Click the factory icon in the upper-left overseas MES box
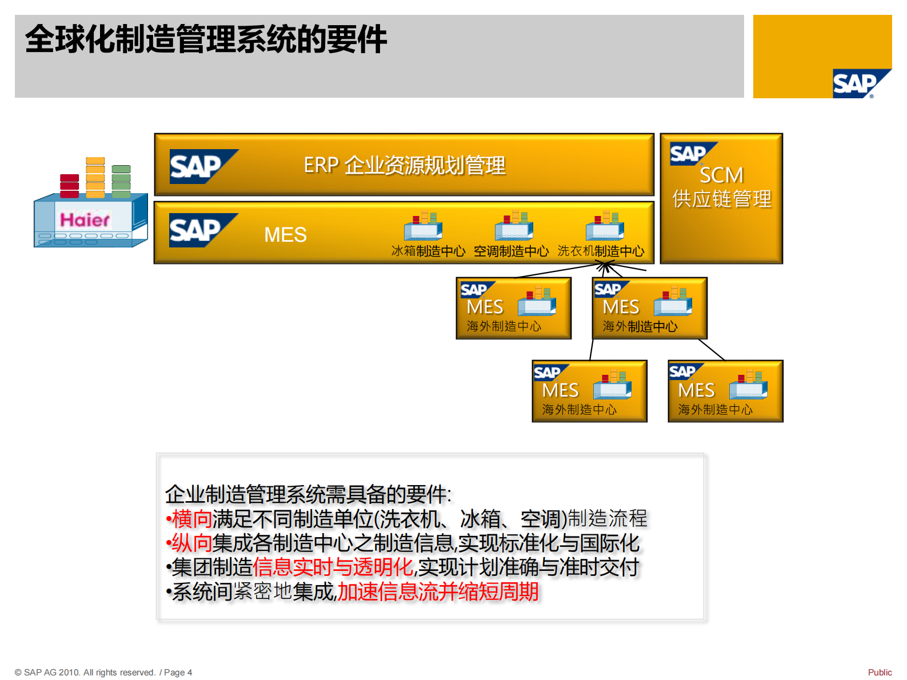The width and height of the screenshot is (907, 680). 537,301
